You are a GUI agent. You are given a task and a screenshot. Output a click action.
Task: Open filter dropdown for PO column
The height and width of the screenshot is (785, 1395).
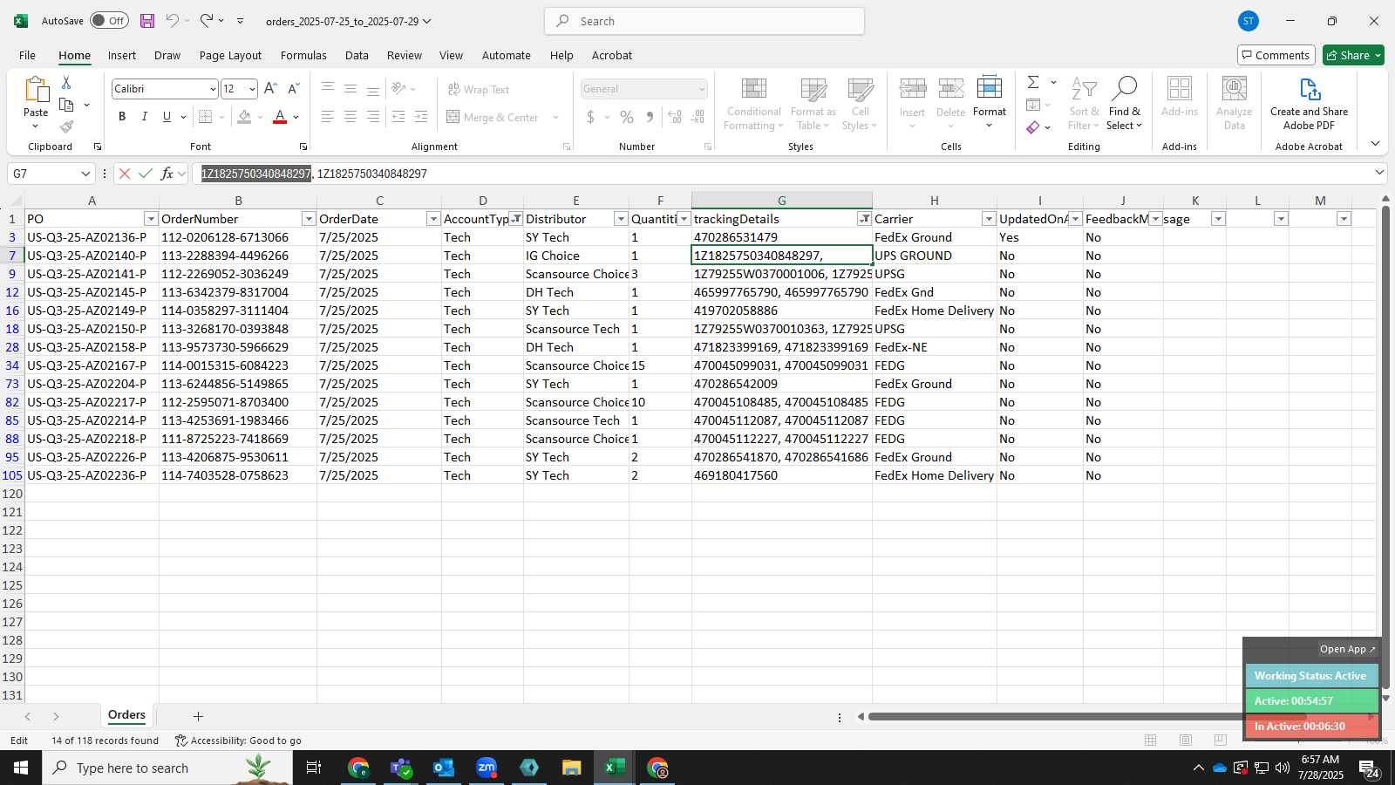151,219
